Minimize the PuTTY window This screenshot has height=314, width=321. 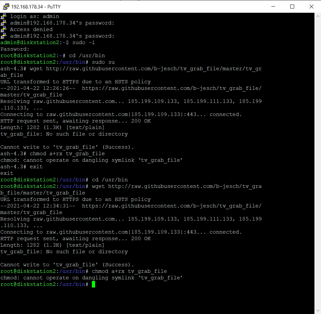pos(273,7)
